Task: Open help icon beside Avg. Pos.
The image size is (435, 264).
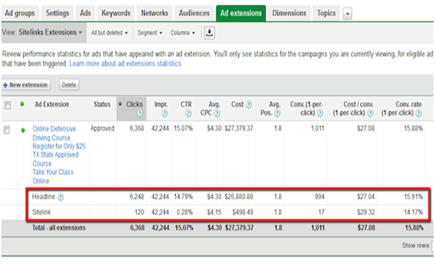Action: 277,113
